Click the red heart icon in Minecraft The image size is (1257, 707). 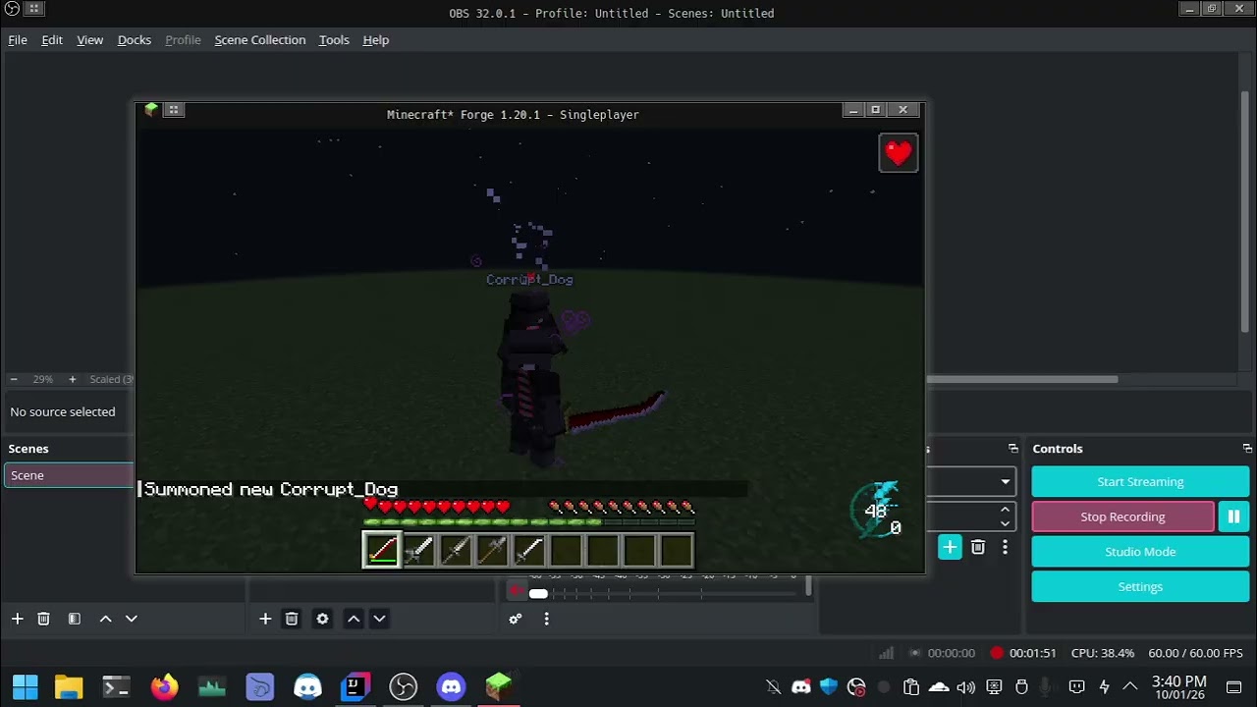(899, 153)
